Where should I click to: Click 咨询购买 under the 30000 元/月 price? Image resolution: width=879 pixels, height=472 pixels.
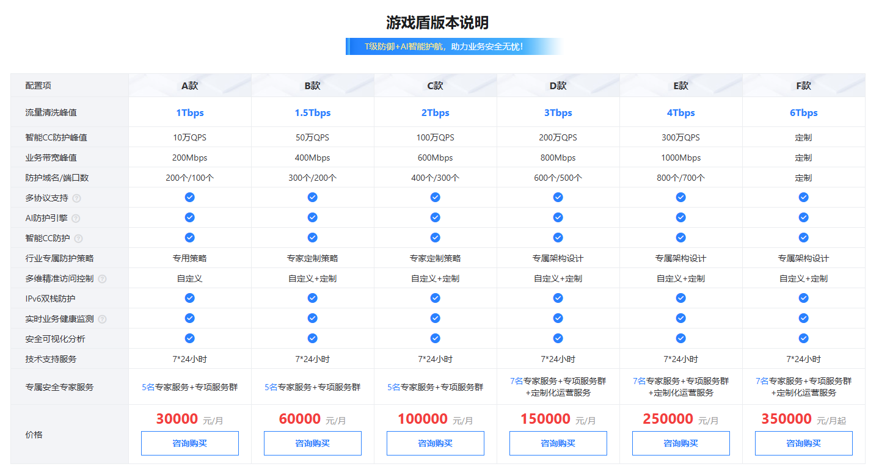[x=190, y=443]
